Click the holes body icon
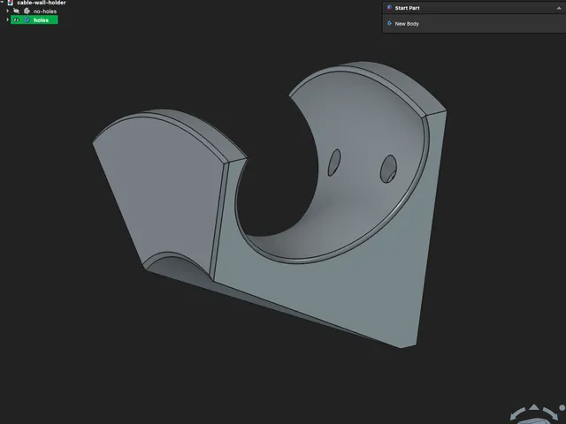Image resolution: width=566 pixels, height=424 pixels. (x=27, y=19)
